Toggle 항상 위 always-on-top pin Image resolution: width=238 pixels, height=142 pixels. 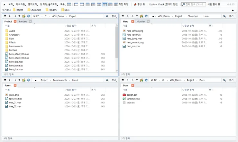pyautogui.click(x=139, y=4)
